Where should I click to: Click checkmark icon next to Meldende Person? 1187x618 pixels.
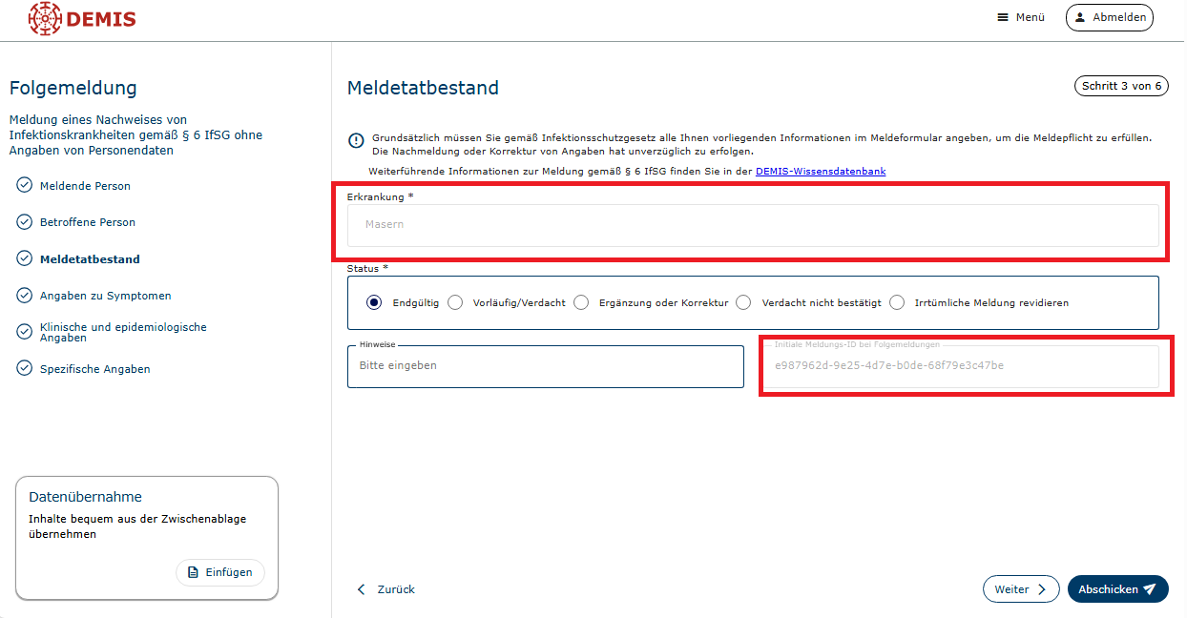point(25,185)
